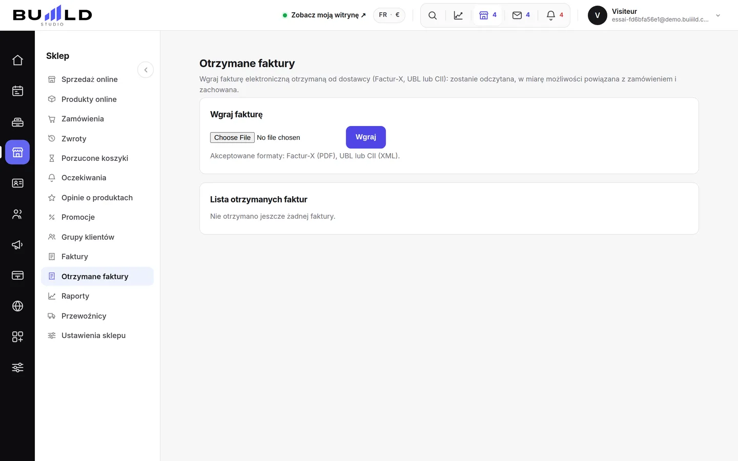Image resolution: width=738 pixels, height=461 pixels.
Task: Open the mail messages icon in top bar
Action: point(521,15)
